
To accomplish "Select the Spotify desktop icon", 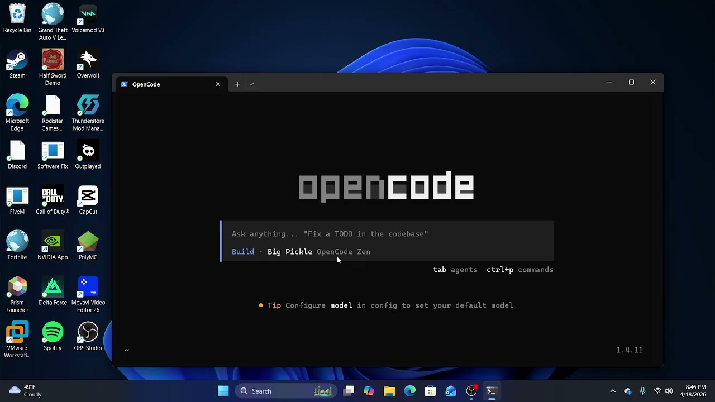I will pos(53,337).
